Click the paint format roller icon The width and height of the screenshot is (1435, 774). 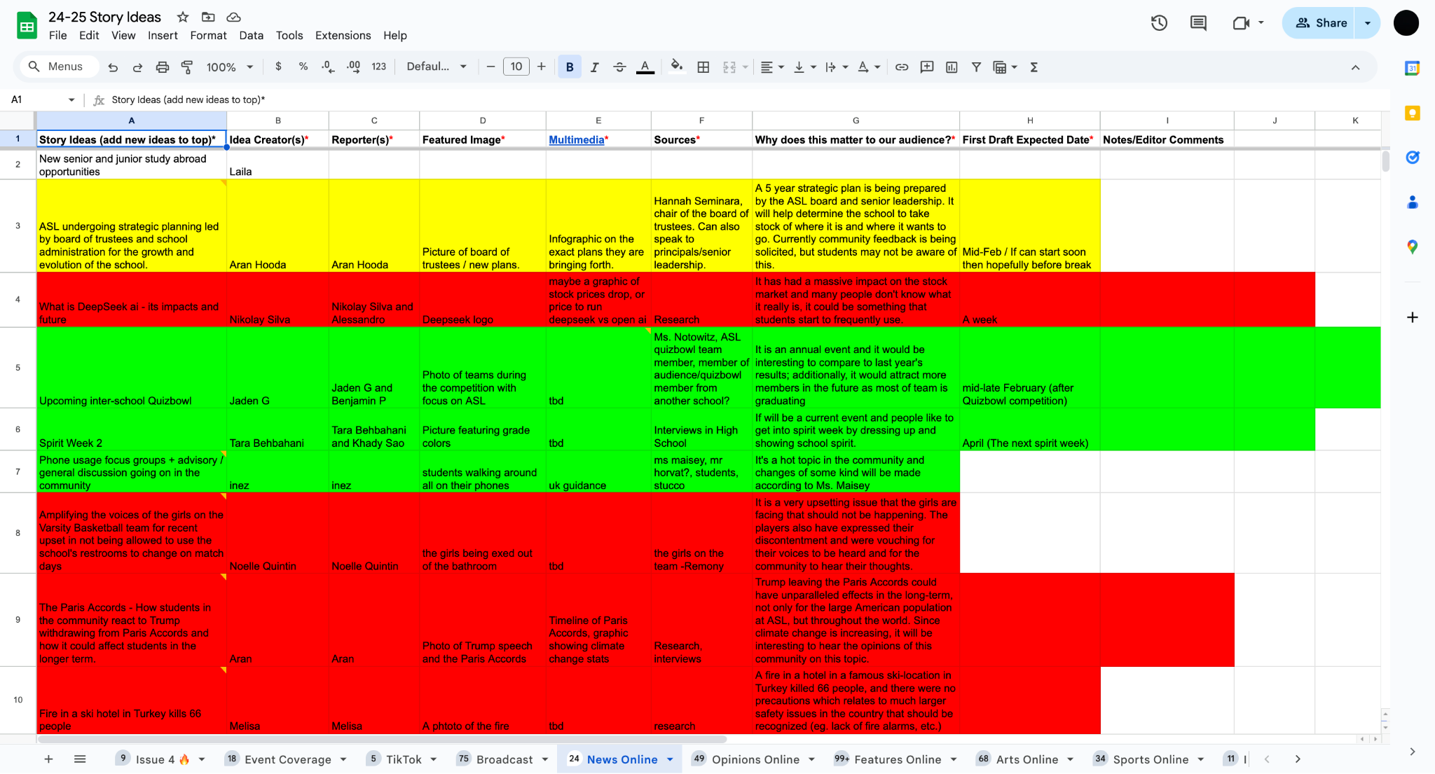pos(187,67)
